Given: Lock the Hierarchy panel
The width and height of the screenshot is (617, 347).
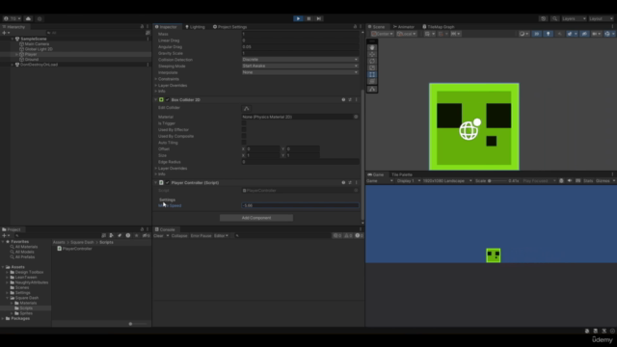Looking at the screenshot, I should coord(142,26).
